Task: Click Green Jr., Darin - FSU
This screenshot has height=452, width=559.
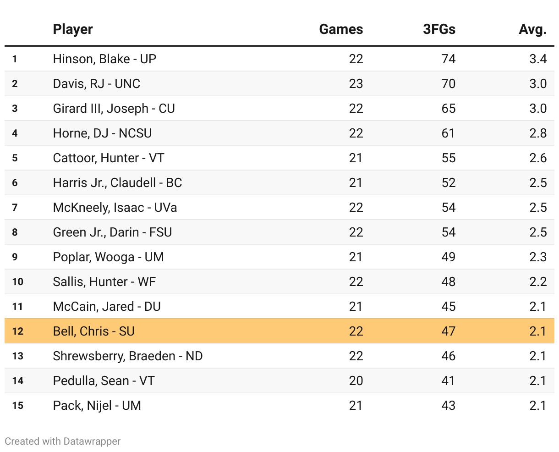Action: click(112, 232)
